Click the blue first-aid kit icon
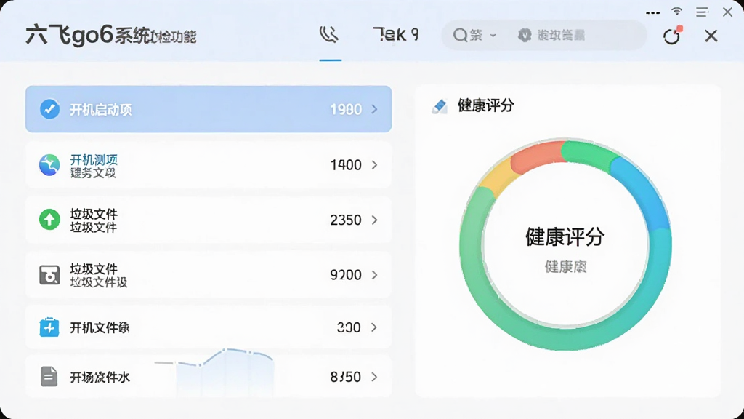Viewport: 744px width, 419px height. (x=49, y=327)
